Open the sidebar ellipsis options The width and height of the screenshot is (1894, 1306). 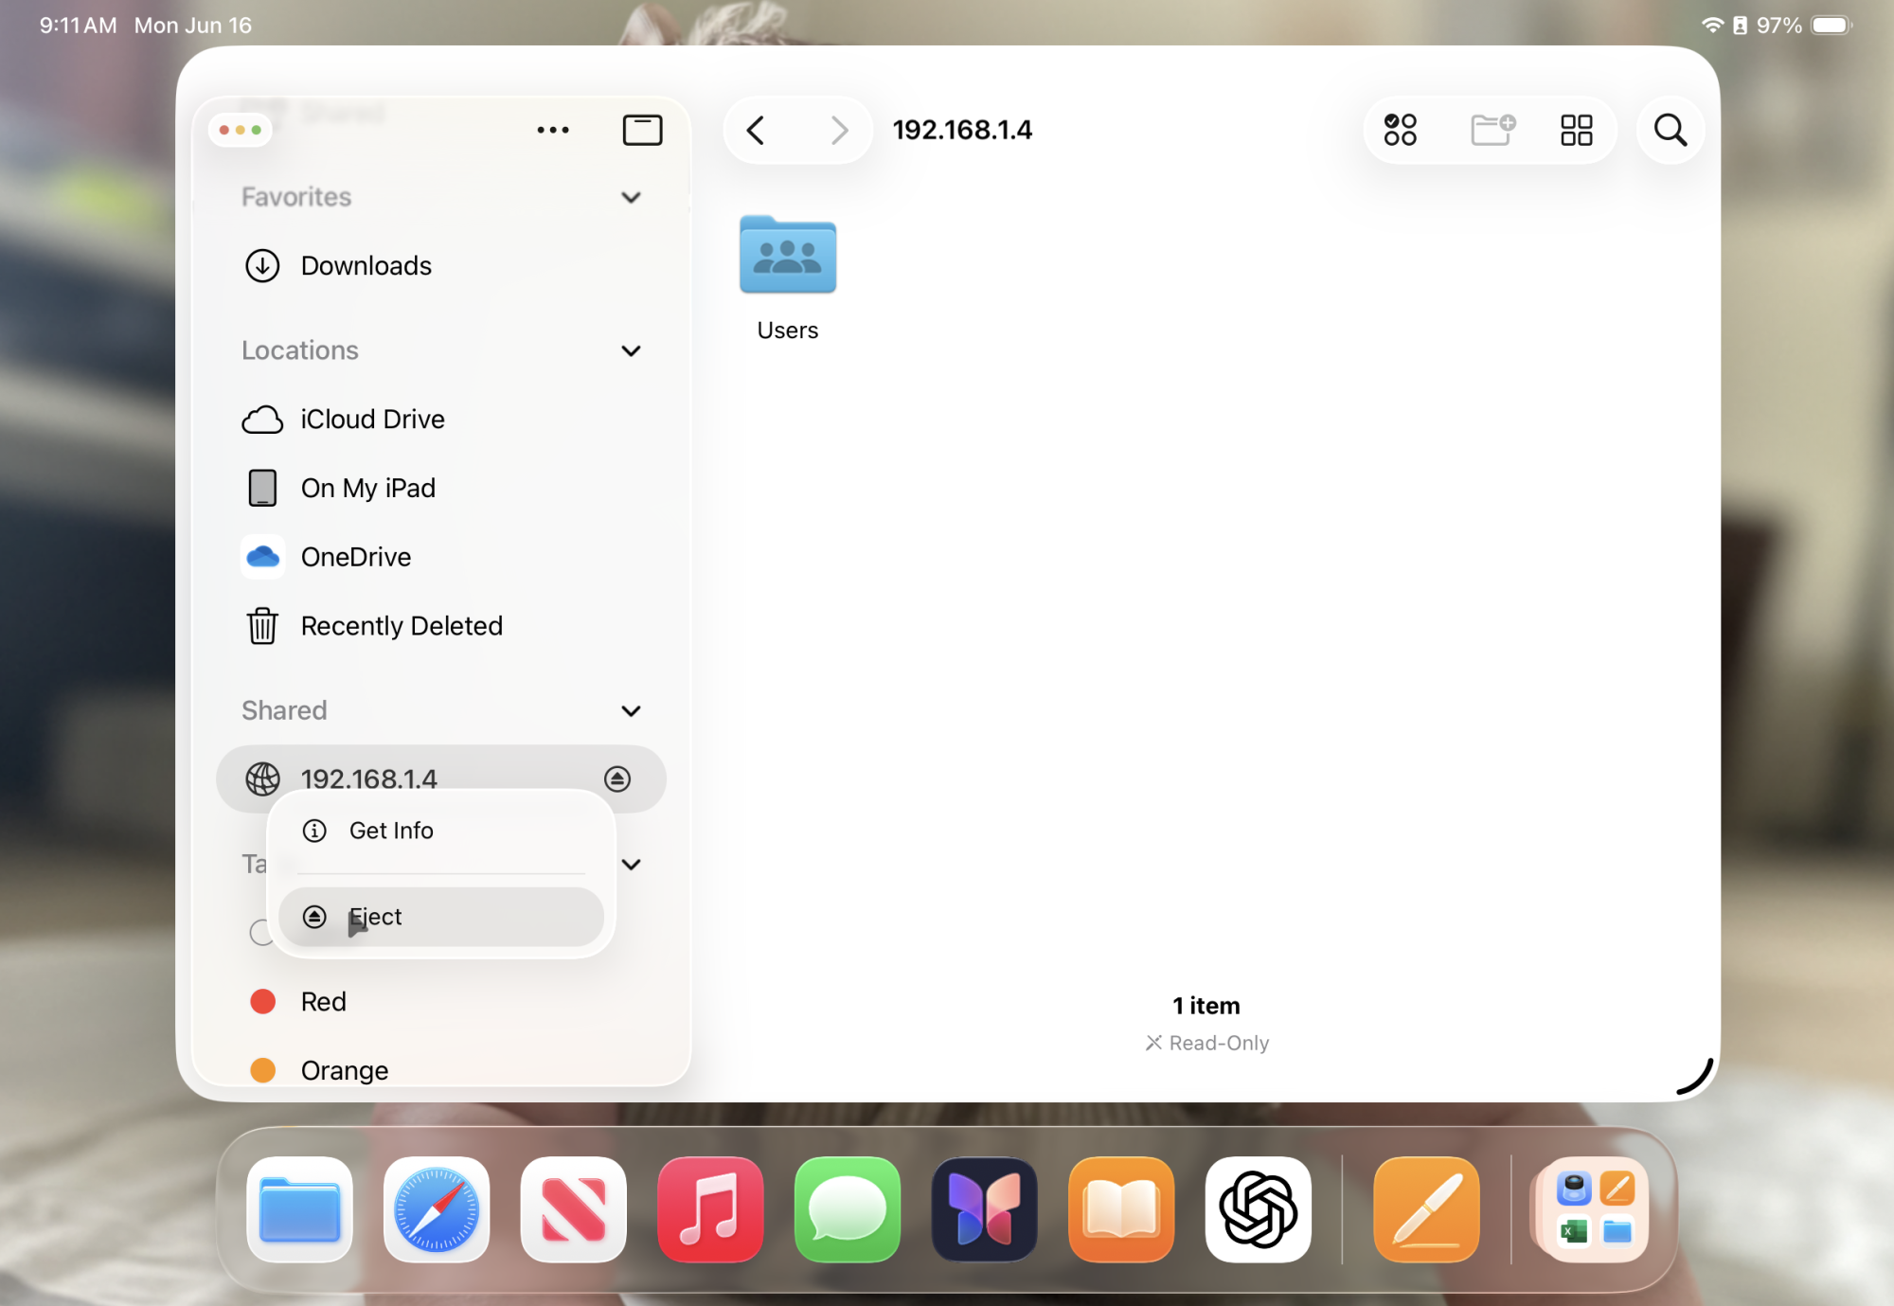pyautogui.click(x=553, y=130)
